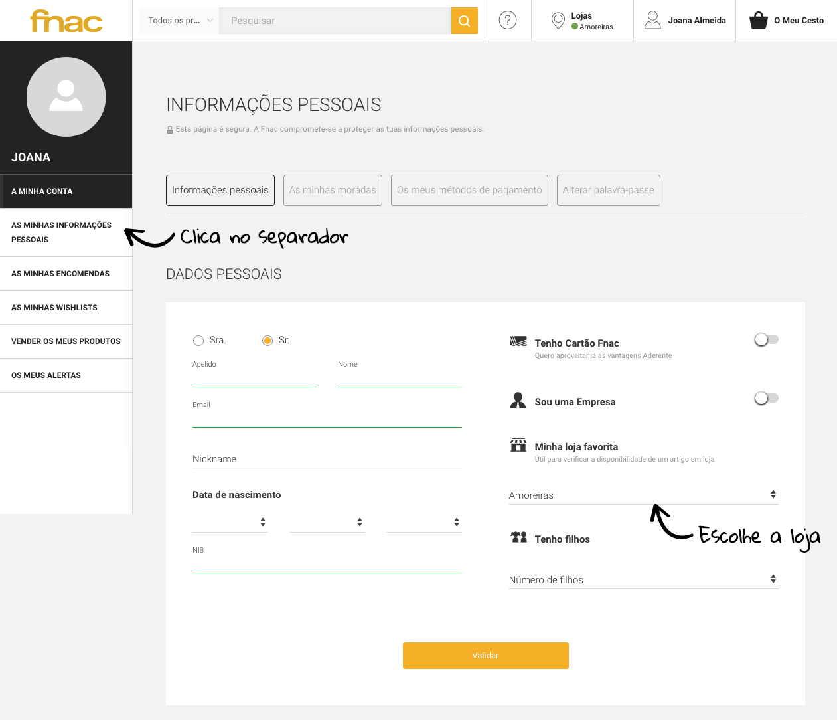This screenshot has height=720, width=837.
Task: Open the shopping basket icon
Action: [x=759, y=21]
